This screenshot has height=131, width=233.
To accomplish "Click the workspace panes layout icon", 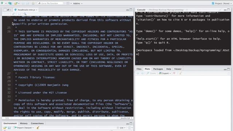I will pos(68,3).
